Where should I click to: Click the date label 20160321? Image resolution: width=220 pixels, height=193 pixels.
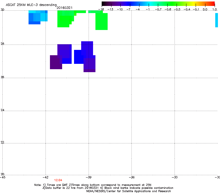point(65,8)
